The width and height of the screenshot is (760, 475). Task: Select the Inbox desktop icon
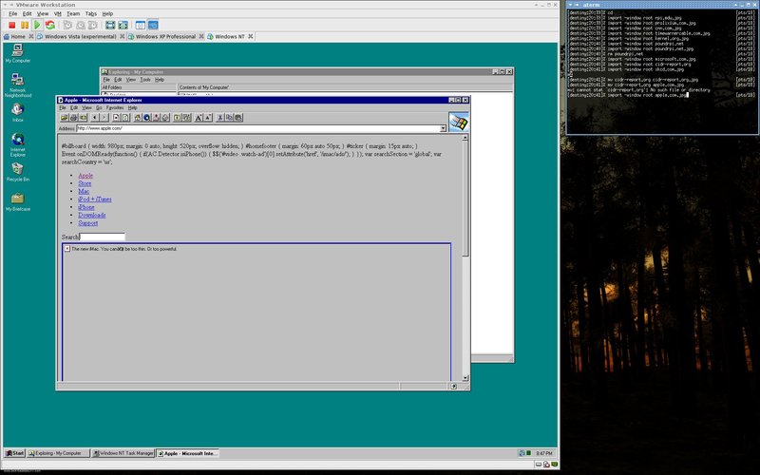(18, 112)
